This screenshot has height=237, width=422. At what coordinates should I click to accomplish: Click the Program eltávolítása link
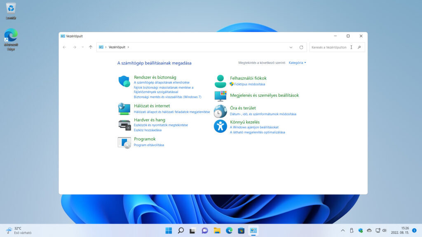[148, 145]
